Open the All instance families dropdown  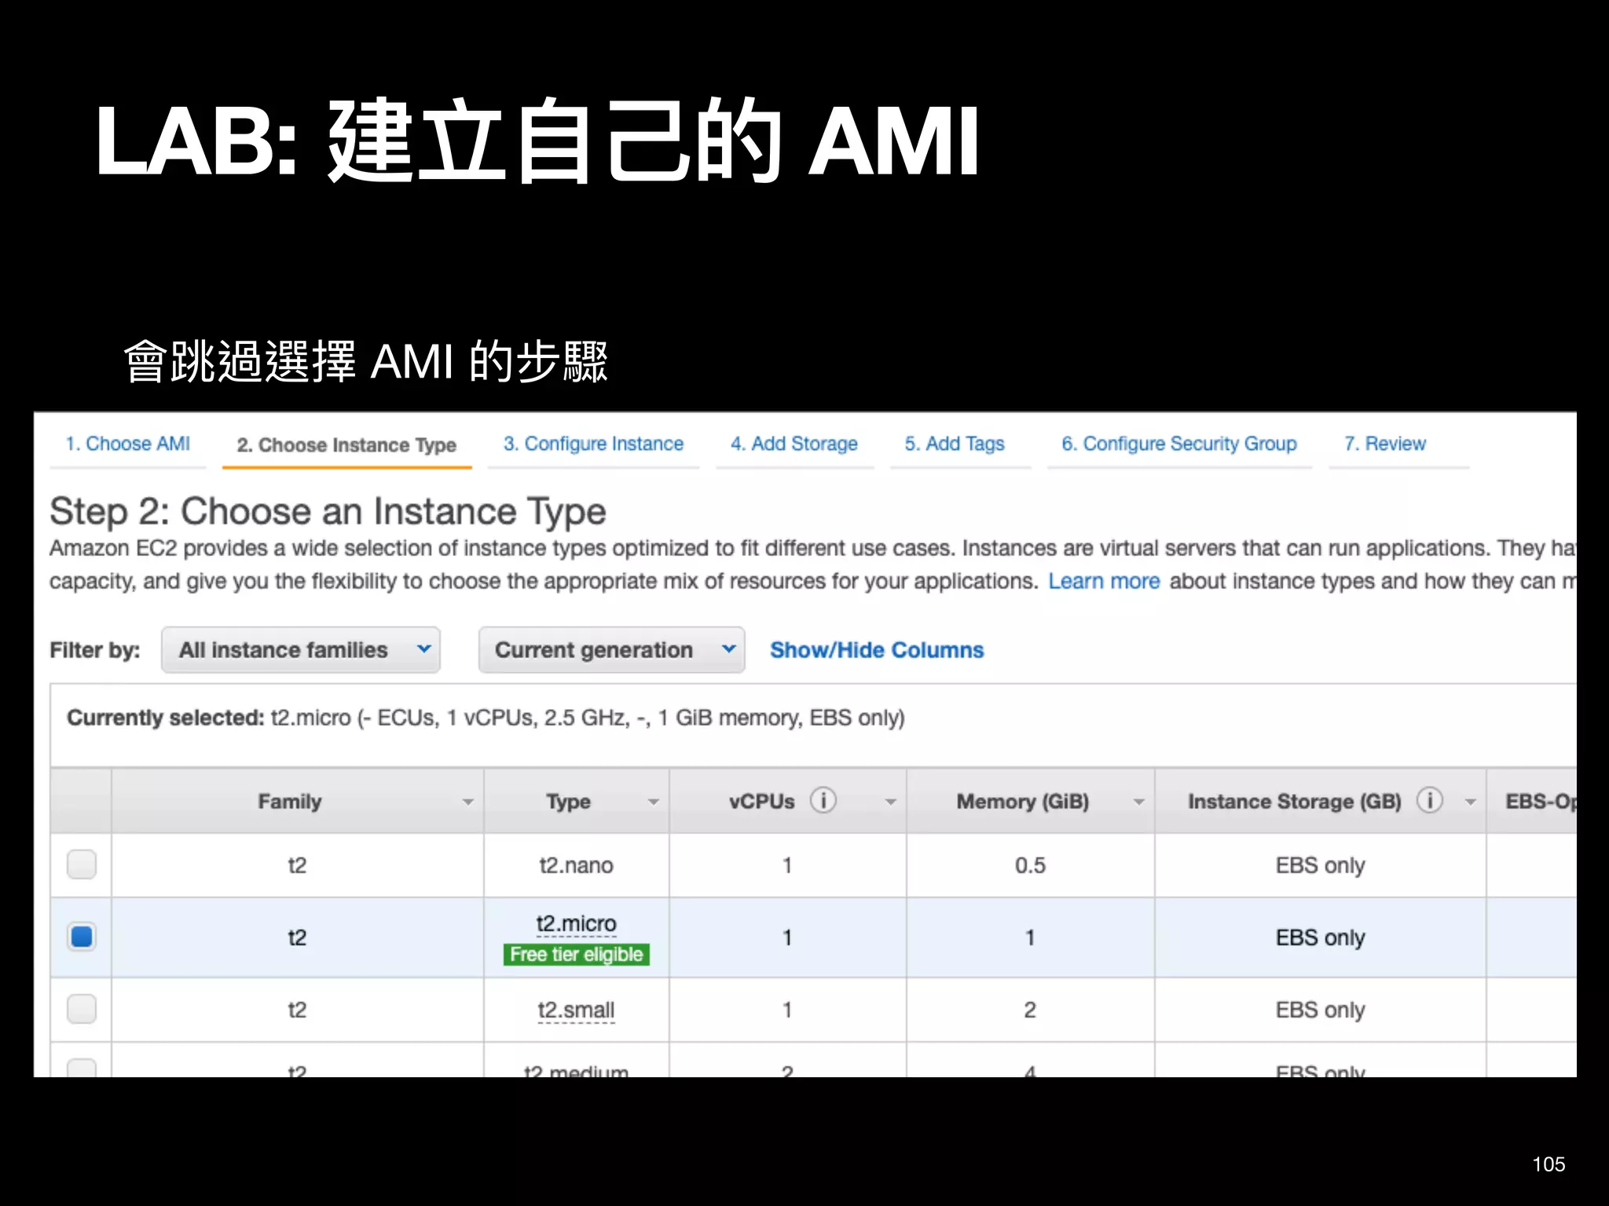(301, 649)
